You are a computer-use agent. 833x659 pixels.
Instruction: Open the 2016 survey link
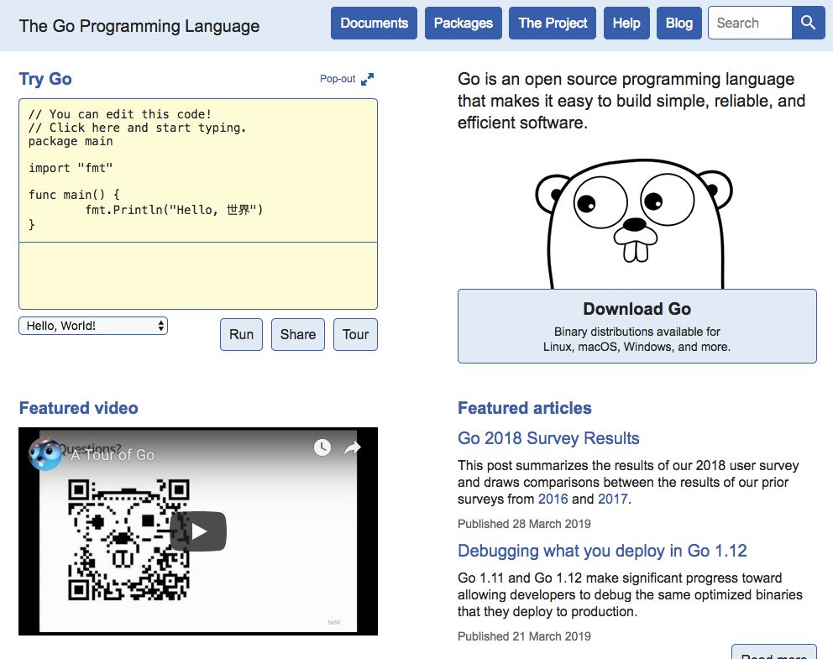[x=553, y=499]
